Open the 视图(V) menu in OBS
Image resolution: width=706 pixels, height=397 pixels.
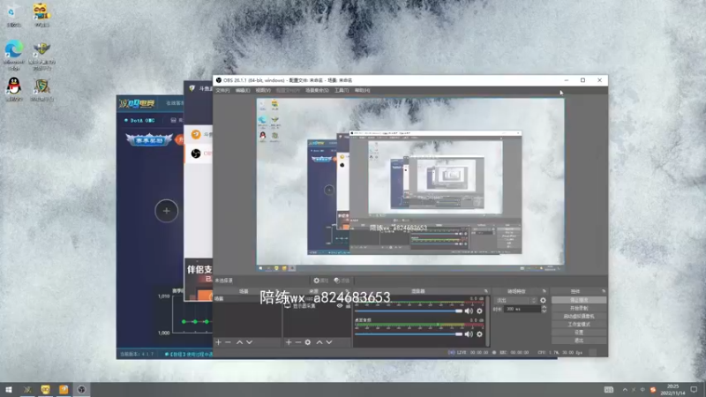(263, 91)
